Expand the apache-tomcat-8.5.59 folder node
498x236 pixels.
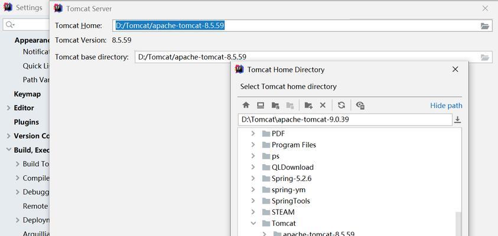pos(264,234)
